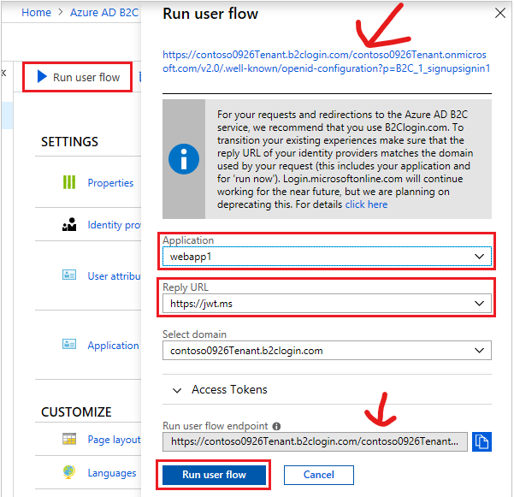This screenshot has width=514, height=497.
Task: Follow the 'click here' details link
Action: pos(366,204)
